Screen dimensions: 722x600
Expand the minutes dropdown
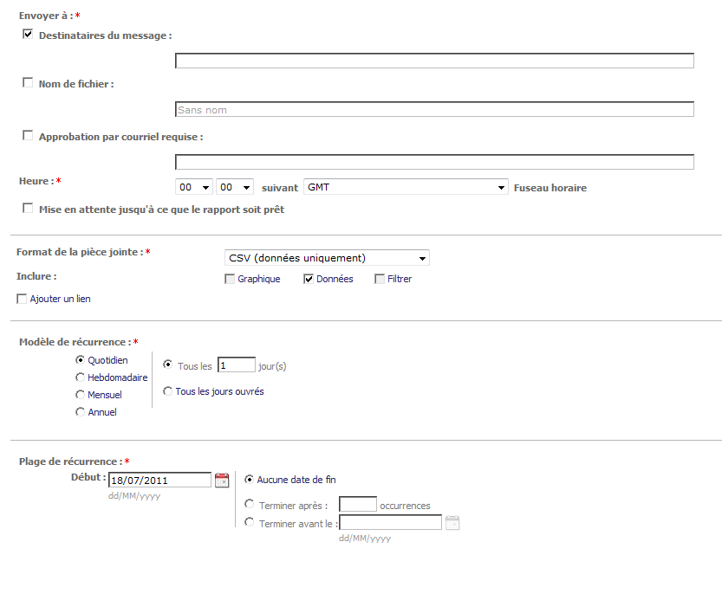click(x=235, y=187)
